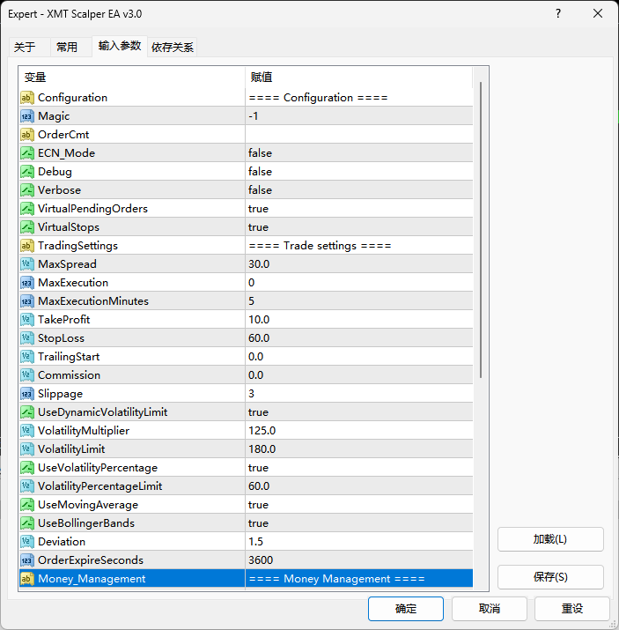Screen dimensions: 619x630
Task: Click the VirtualStops true value
Action: coord(258,227)
